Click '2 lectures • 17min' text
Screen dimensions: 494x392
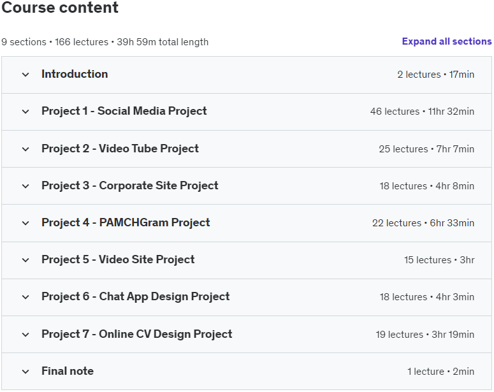pyautogui.click(x=436, y=75)
